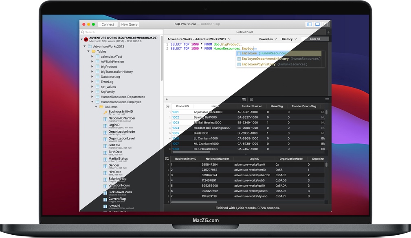Viewport: 411px width, 238px height.
Task: Click the export icon beside ProductID header
Action: [168, 106]
